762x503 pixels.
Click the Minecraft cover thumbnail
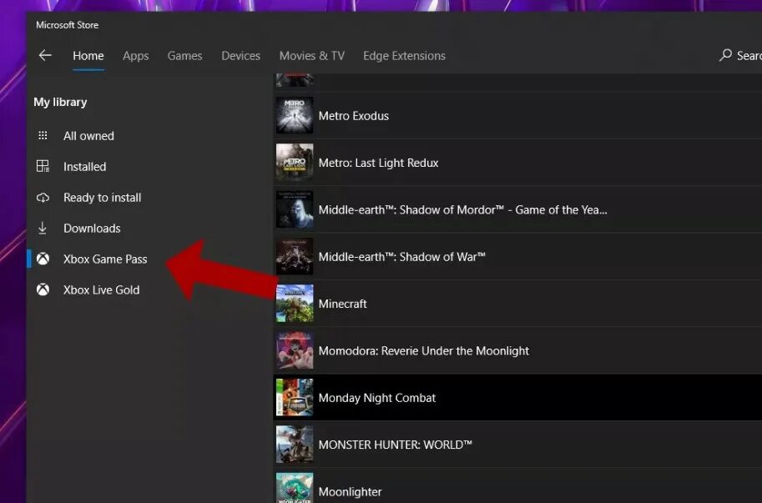(295, 304)
